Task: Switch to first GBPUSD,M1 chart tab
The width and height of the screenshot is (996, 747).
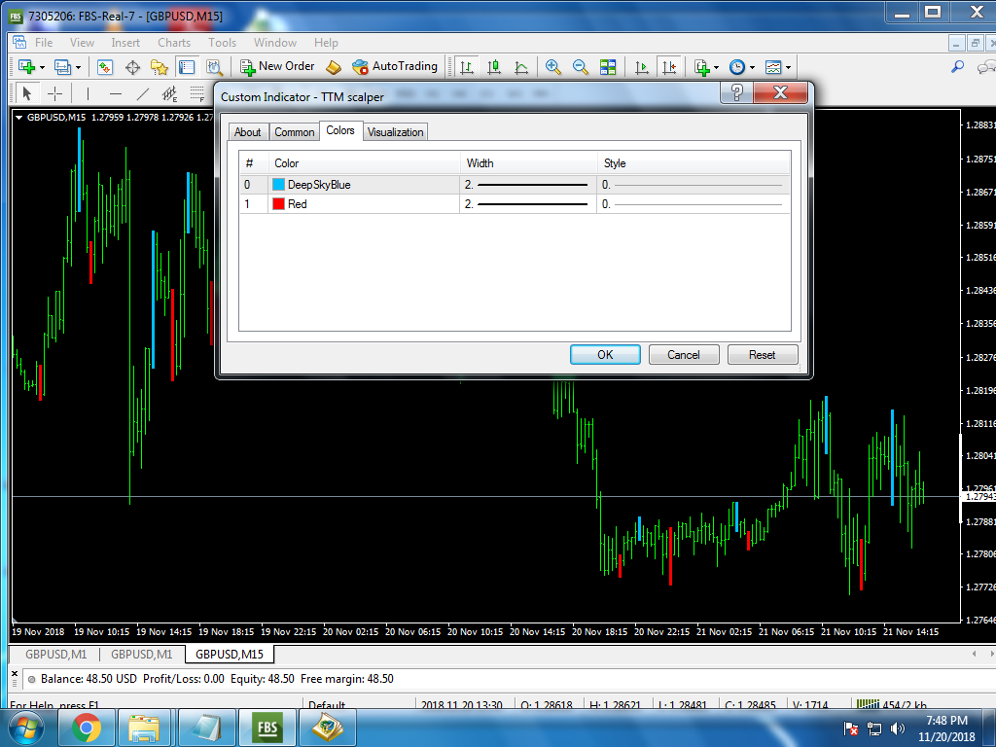Action: [x=55, y=655]
